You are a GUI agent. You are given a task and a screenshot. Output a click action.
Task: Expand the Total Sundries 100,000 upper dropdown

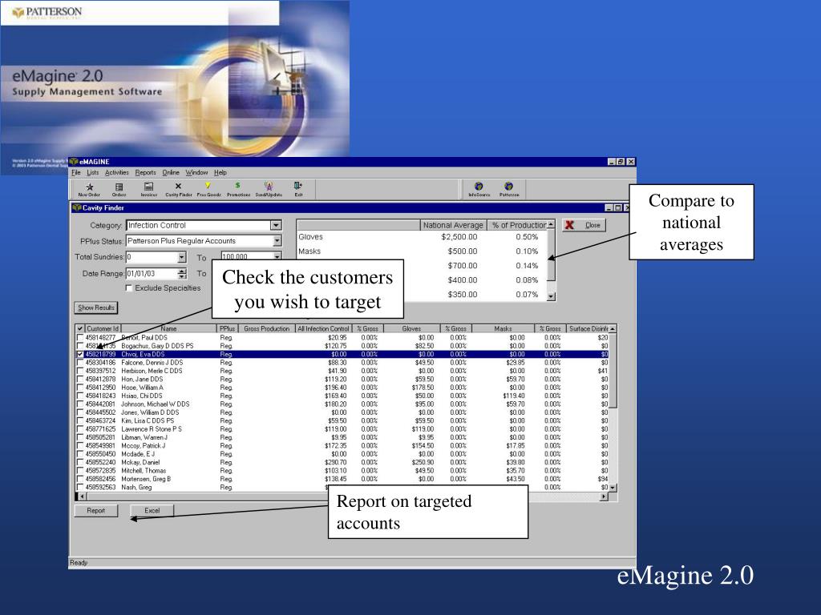(x=277, y=256)
